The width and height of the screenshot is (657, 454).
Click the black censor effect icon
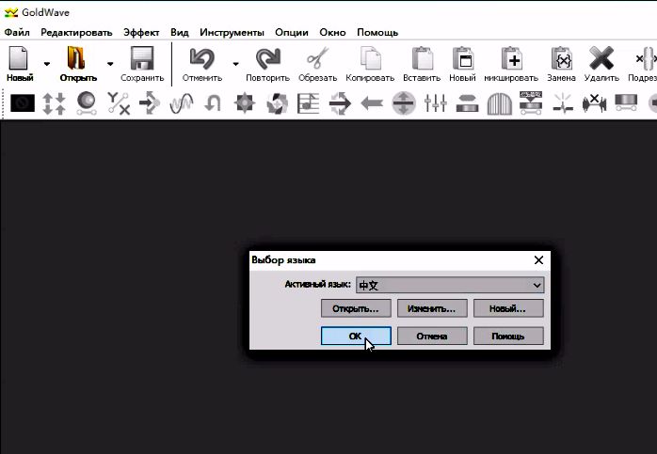23,103
